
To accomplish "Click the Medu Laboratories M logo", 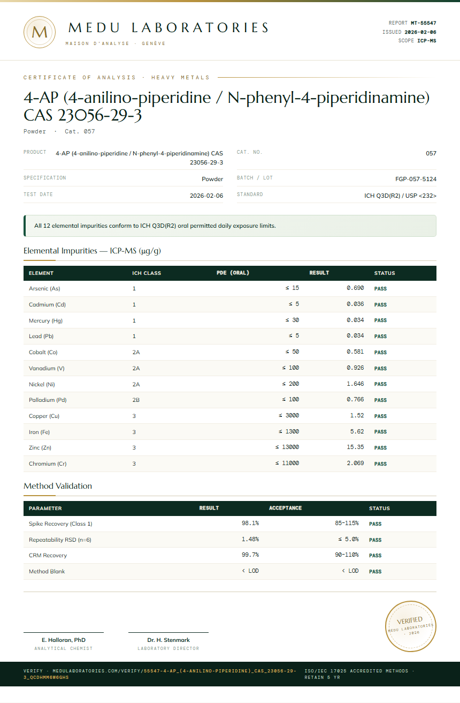I will 40,32.
